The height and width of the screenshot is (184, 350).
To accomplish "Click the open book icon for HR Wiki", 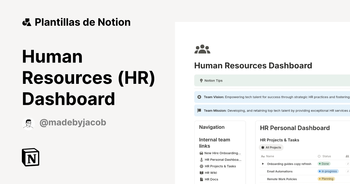I will tap(201, 173).
